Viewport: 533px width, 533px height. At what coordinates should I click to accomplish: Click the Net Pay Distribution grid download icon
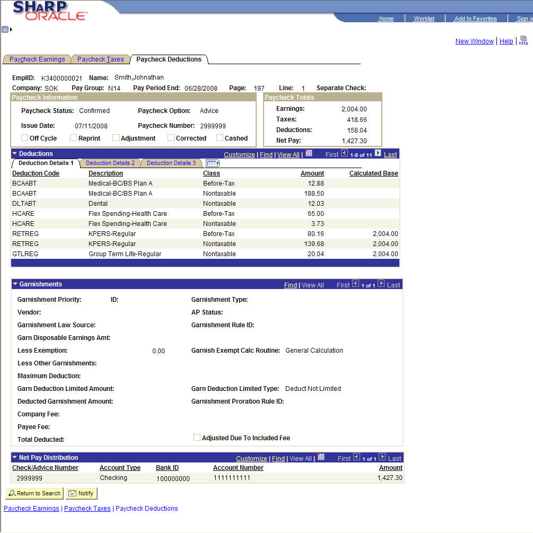pos(321,457)
